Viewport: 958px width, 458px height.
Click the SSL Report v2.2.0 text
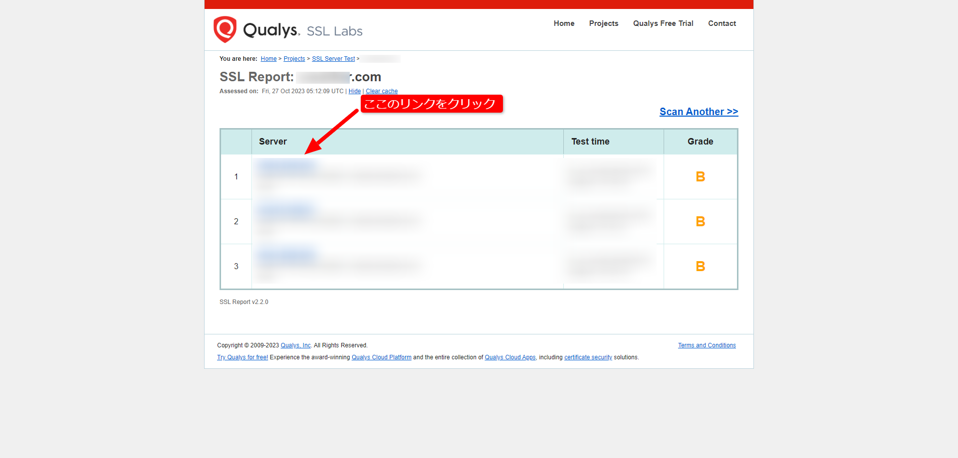[244, 302]
